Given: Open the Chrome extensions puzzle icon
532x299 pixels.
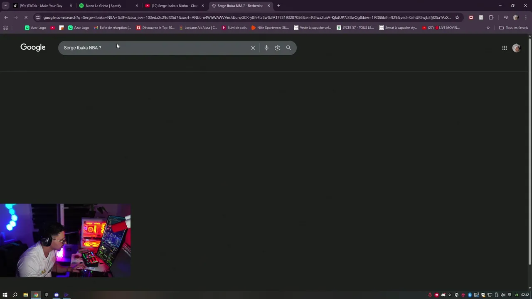Looking at the screenshot, I should click(491, 17).
